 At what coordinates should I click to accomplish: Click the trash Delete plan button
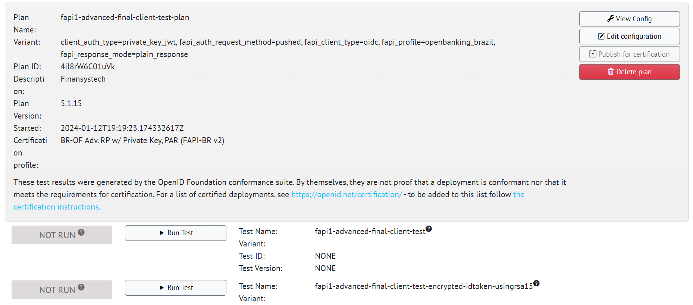click(x=629, y=72)
